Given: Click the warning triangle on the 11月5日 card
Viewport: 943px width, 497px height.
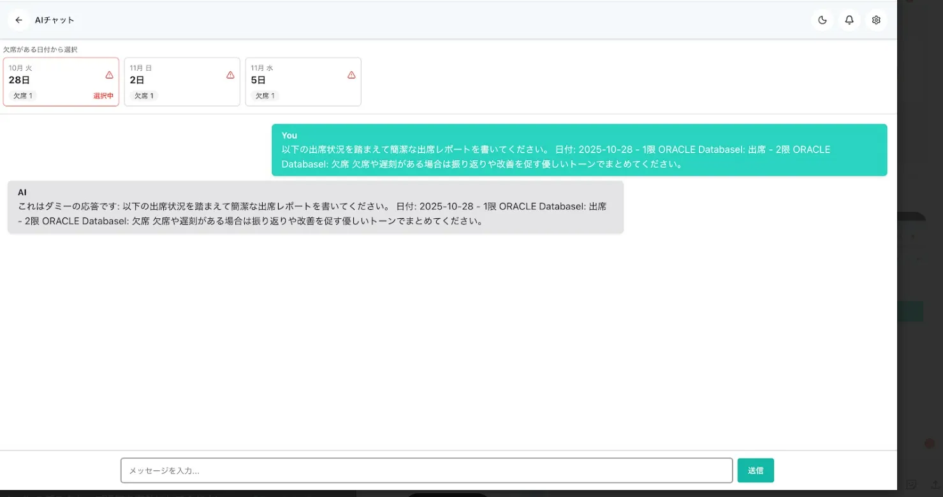Looking at the screenshot, I should coord(351,75).
